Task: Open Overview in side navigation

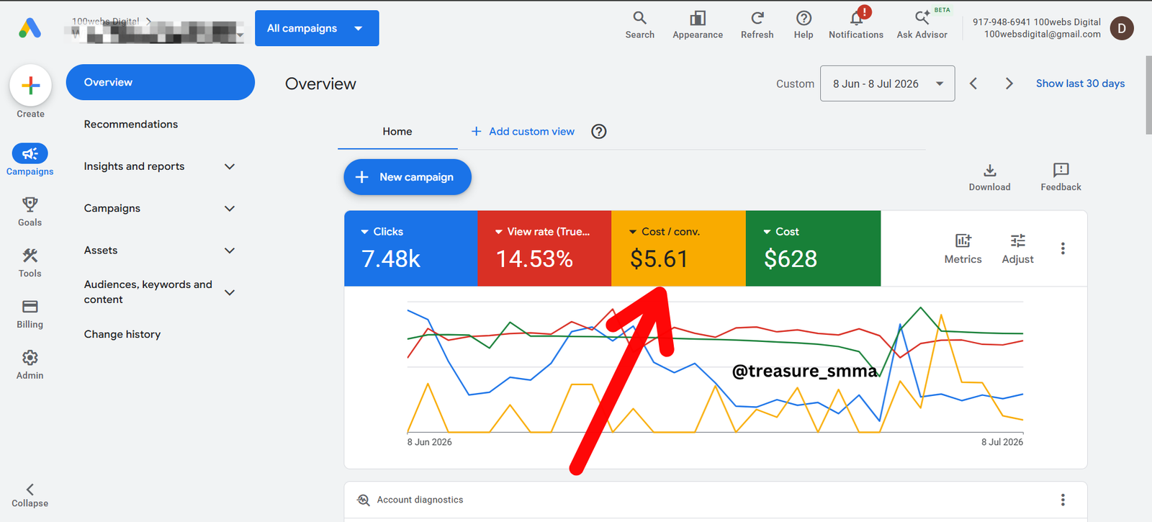Action: [160, 82]
